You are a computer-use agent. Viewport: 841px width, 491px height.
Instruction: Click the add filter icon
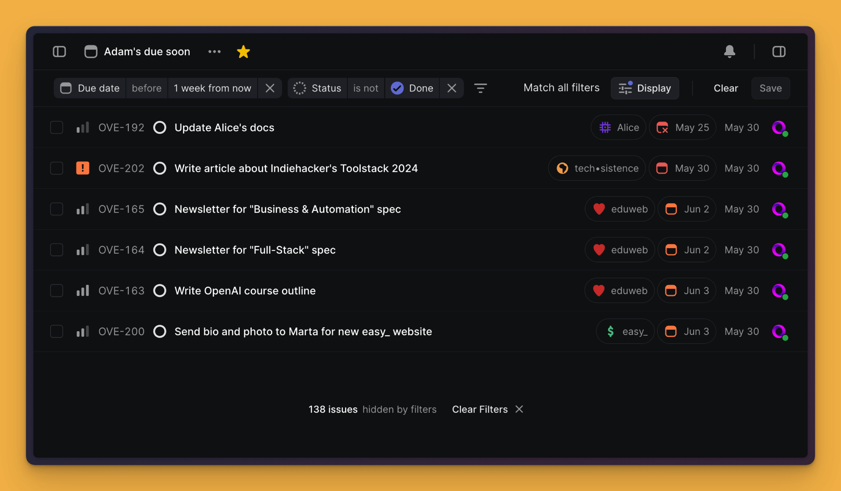(x=480, y=88)
